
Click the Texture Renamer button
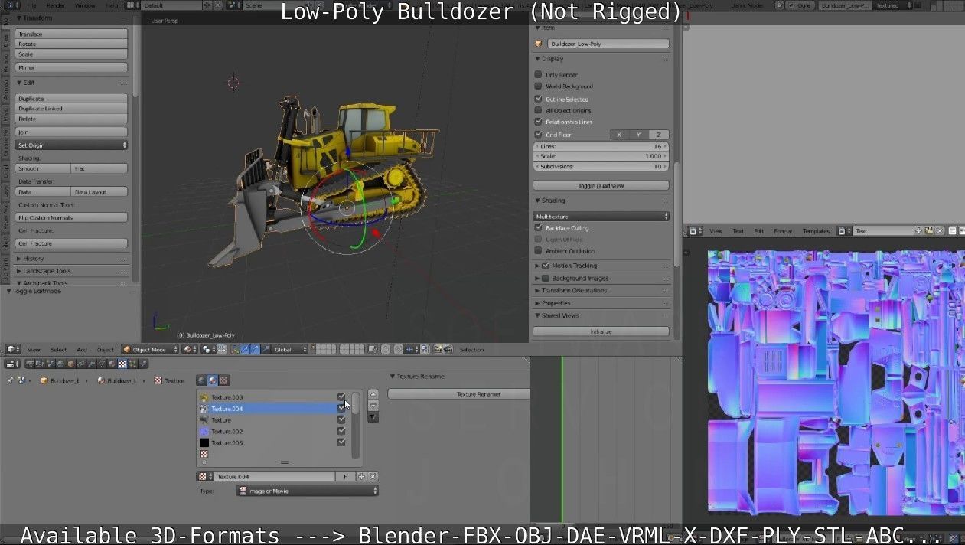click(x=459, y=393)
